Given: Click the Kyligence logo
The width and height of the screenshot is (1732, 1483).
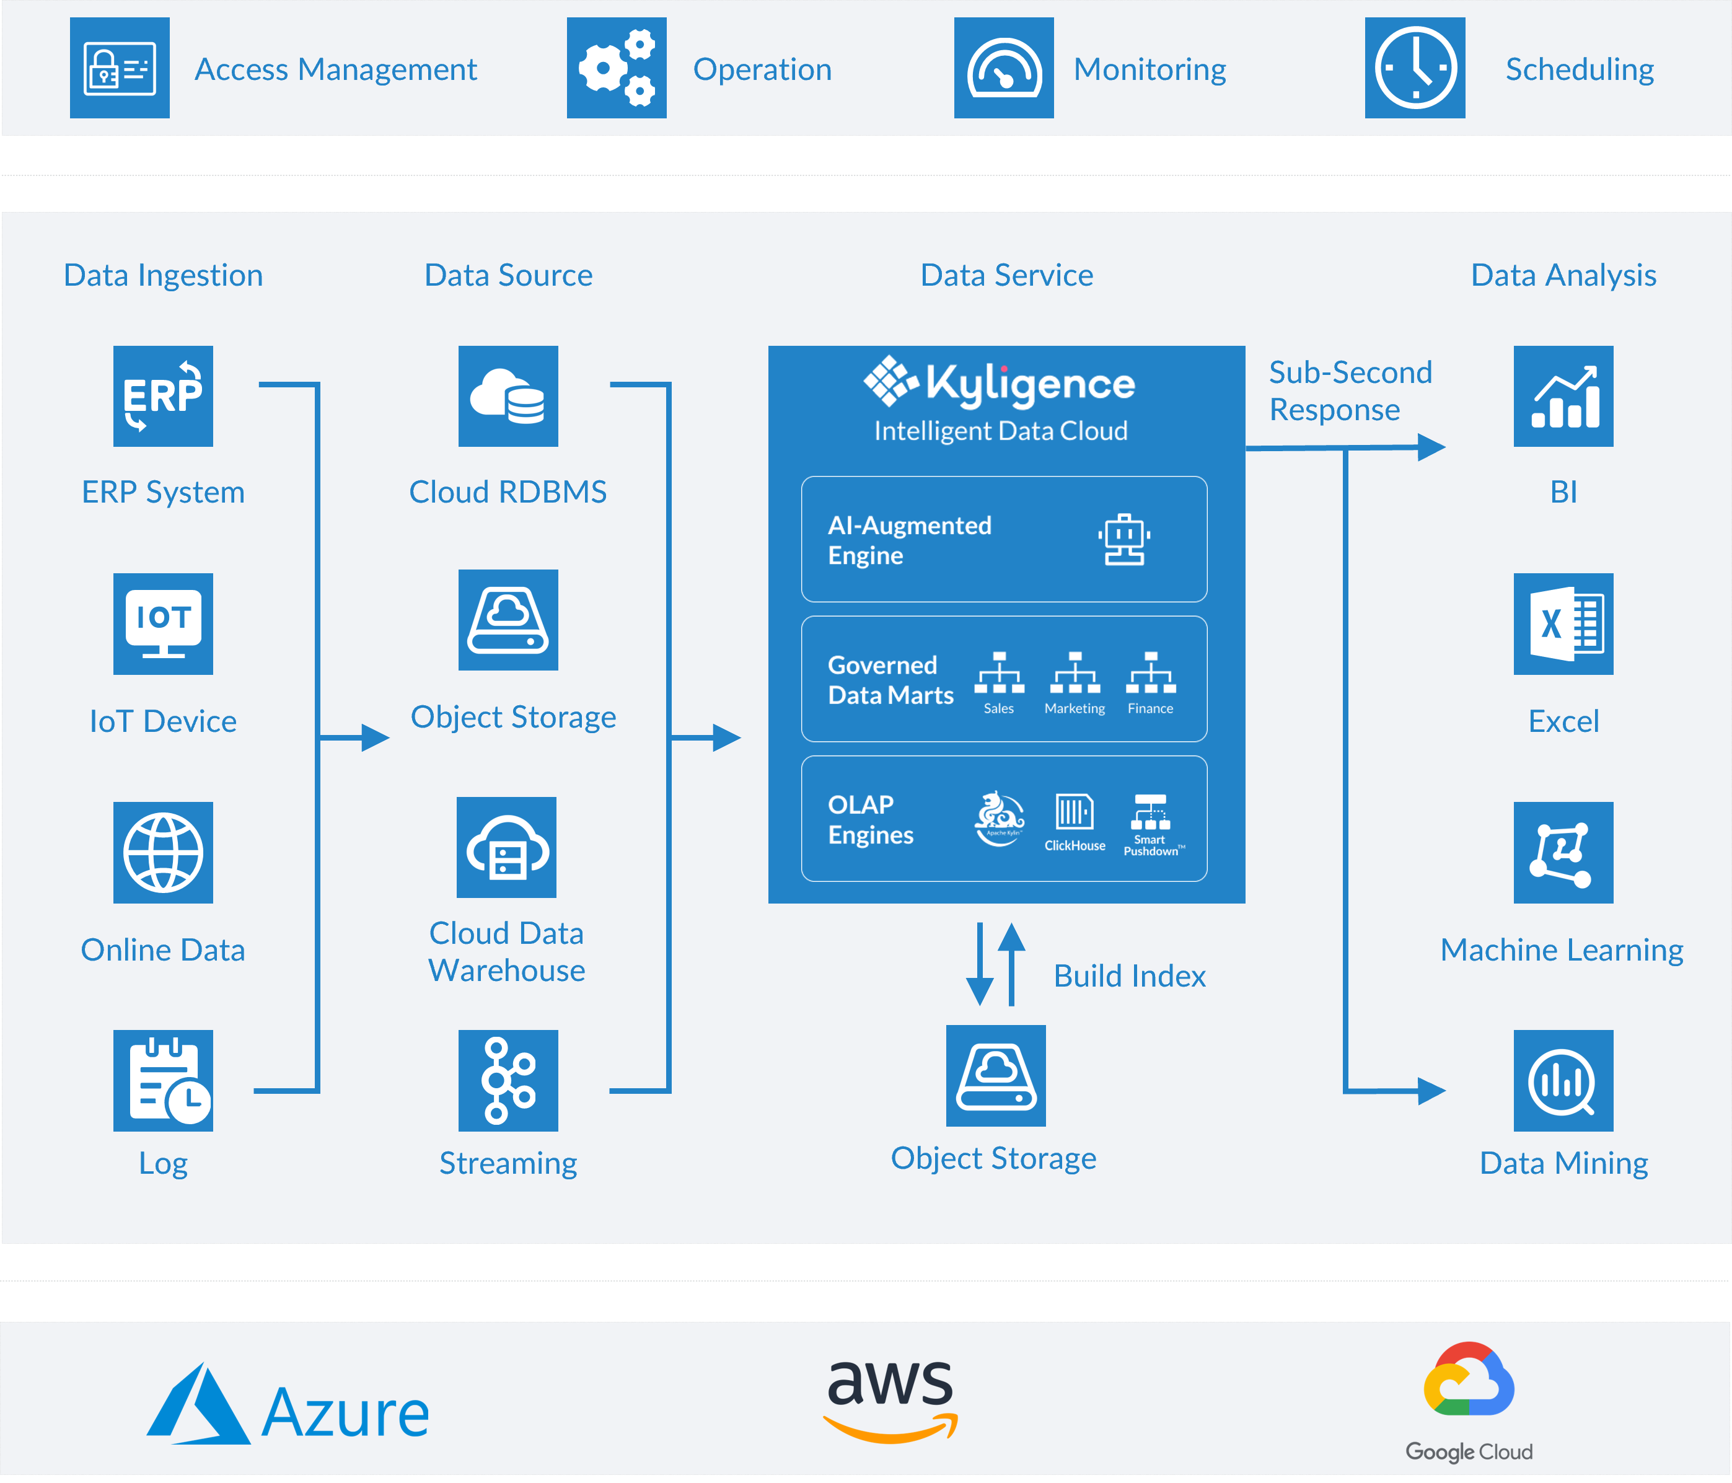Looking at the screenshot, I should point(999,383).
